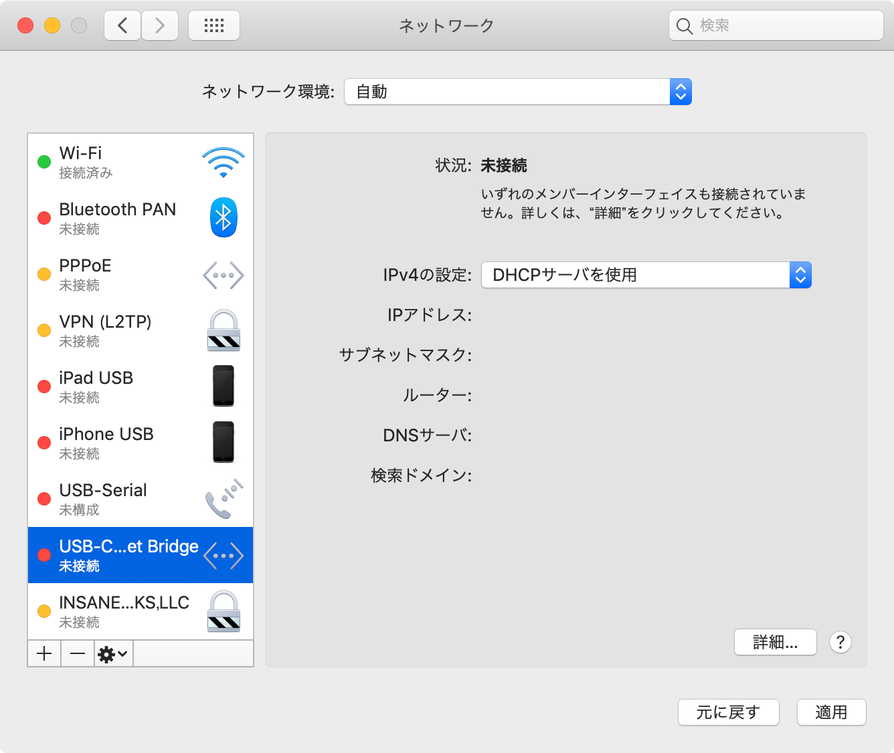
Task: Click the PPPoE arrows icon
Action: [x=223, y=275]
